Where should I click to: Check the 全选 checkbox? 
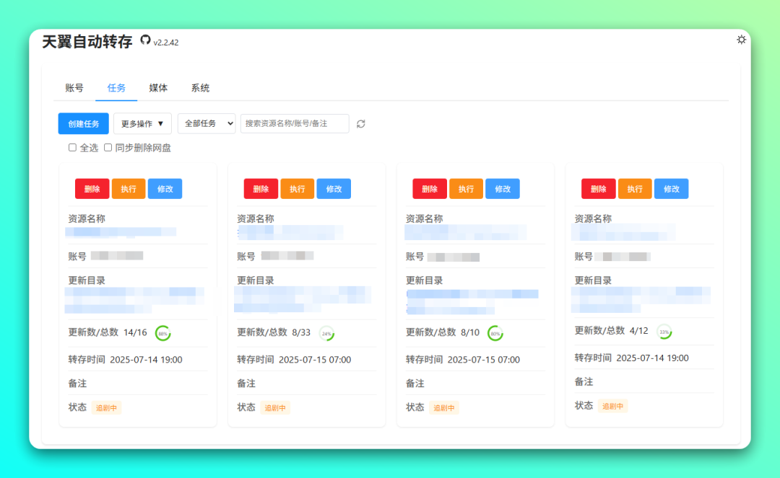(x=72, y=147)
